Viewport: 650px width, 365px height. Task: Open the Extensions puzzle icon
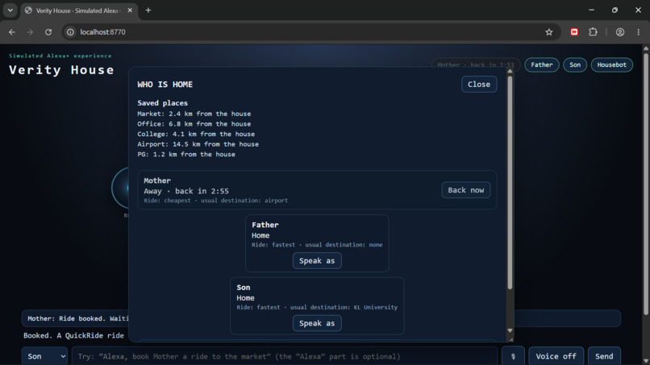click(x=594, y=32)
